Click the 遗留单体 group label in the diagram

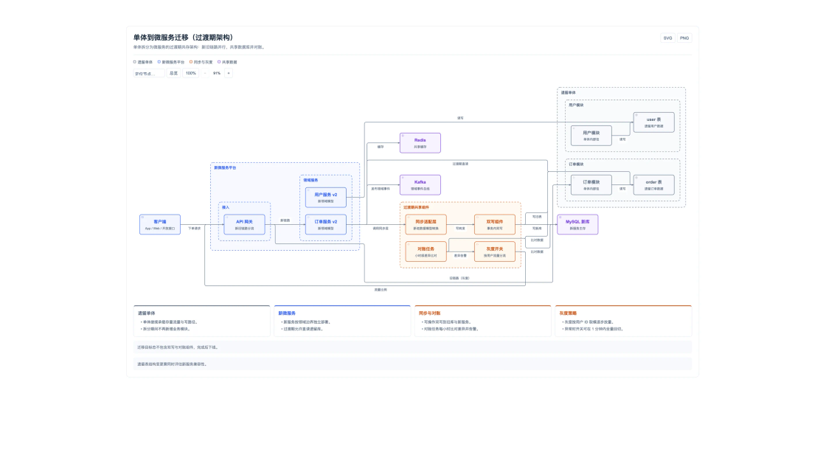pos(568,92)
